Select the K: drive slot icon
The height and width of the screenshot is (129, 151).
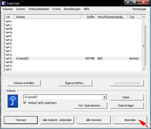(7, 21)
